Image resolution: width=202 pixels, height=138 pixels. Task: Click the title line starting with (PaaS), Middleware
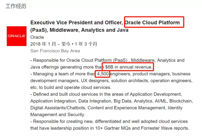[x=79, y=30]
